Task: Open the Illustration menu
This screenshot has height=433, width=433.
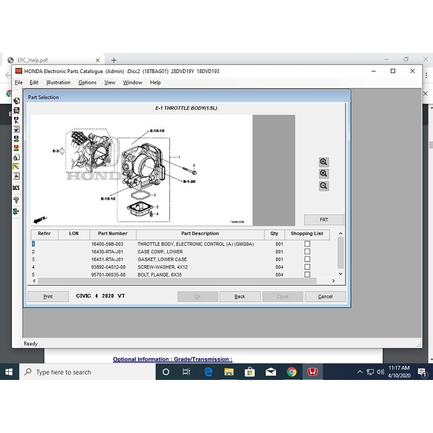Action: (58, 82)
